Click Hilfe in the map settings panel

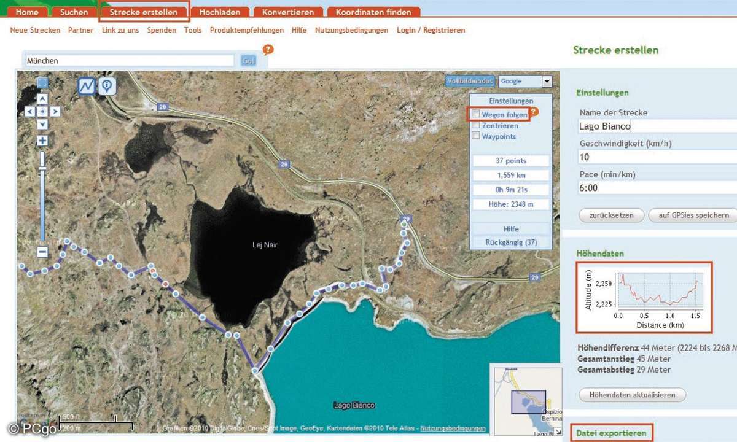click(511, 229)
